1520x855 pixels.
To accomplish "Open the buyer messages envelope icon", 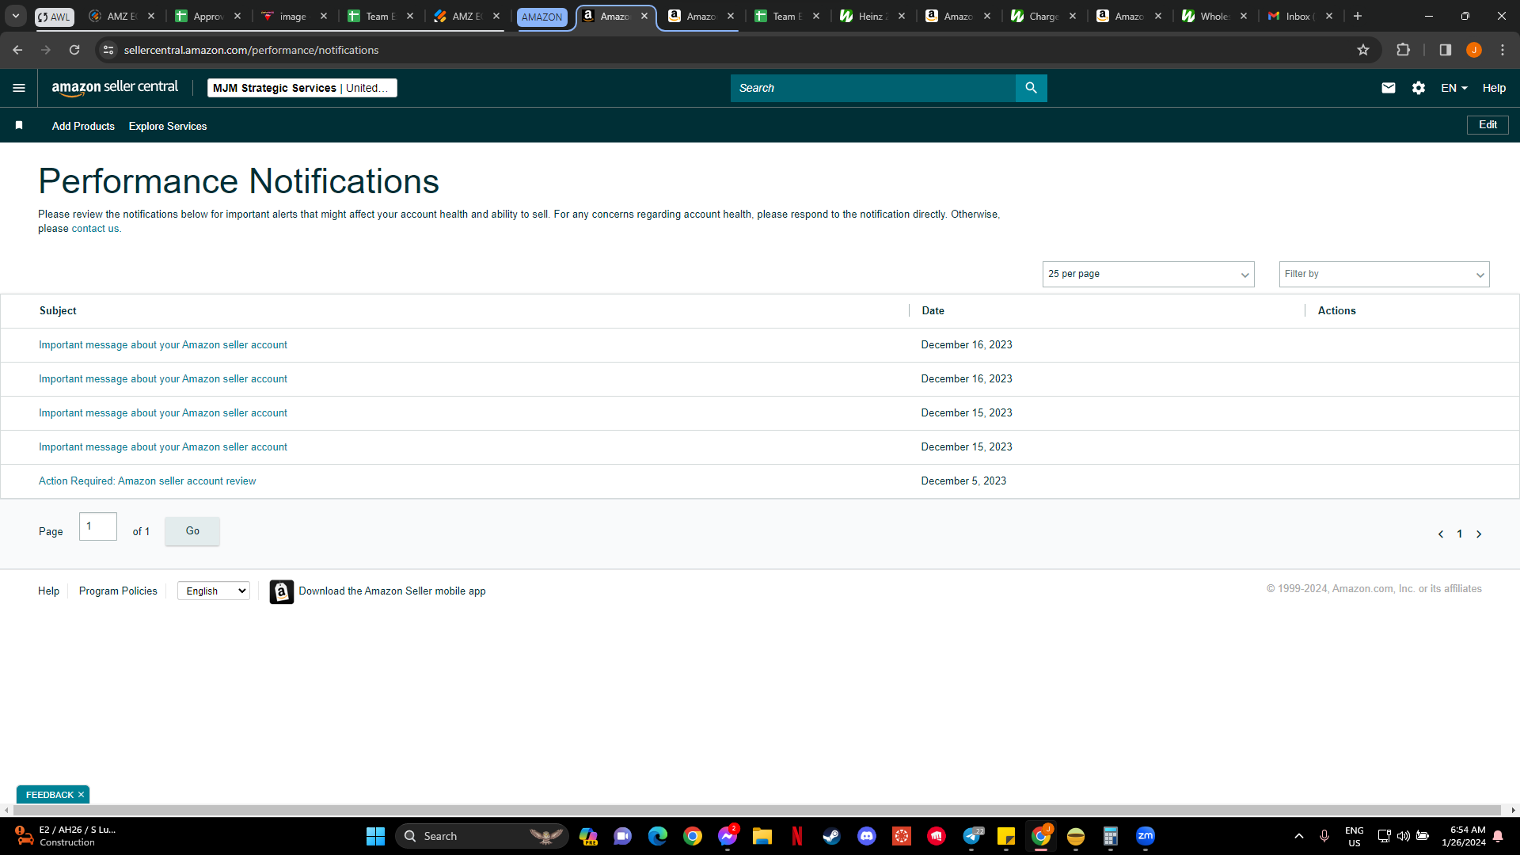I will 1389,88.
